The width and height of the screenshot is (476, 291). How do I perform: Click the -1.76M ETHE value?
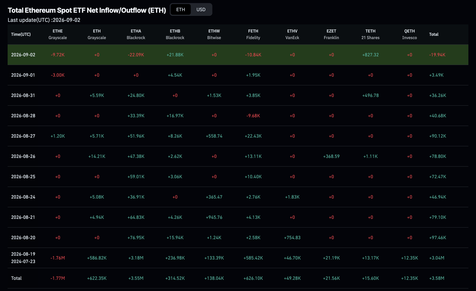tap(58, 258)
